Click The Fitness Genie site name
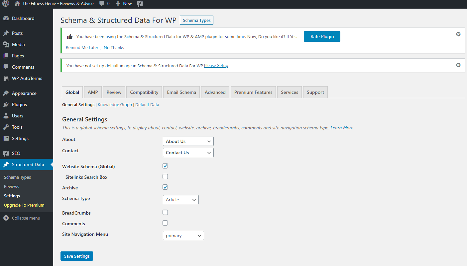 (58, 4)
